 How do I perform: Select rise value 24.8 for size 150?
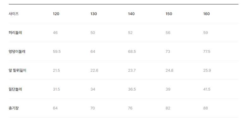(x=169, y=70)
